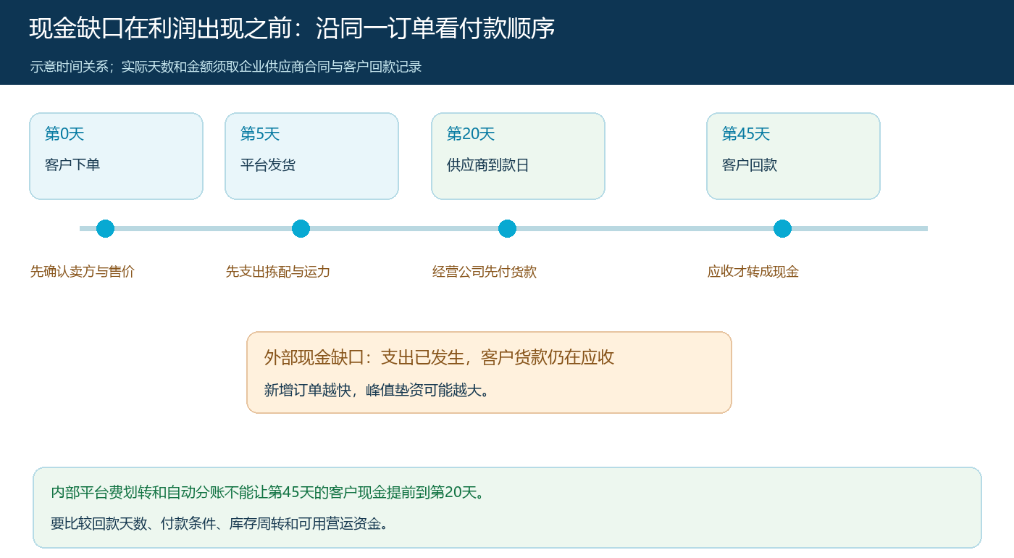The image size is (1014, 558).
Task: Click the 外部现金缺口 headline in the orange box
Action: click(x=440, y=357)
